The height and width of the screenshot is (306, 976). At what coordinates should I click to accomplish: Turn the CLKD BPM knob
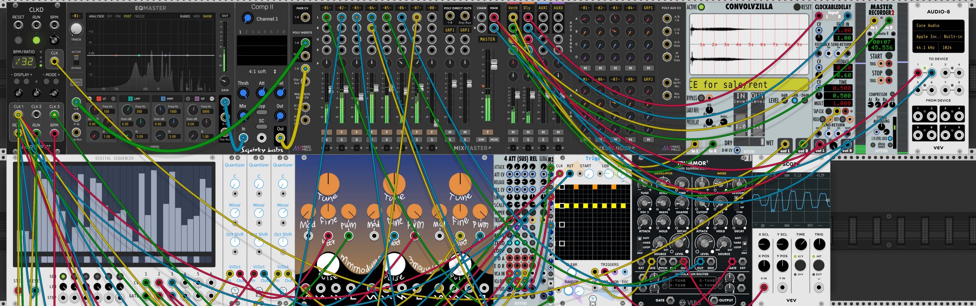point(55,40)
